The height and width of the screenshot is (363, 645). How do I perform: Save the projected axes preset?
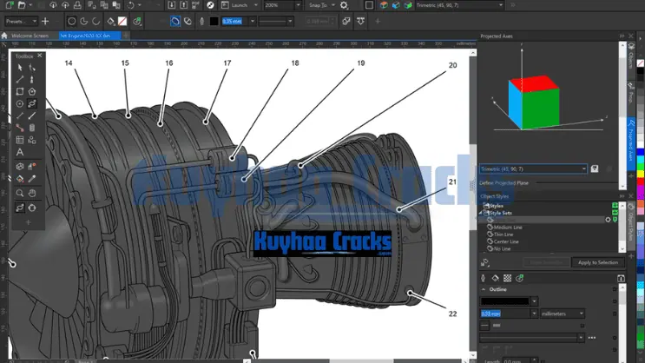coord(595,169)
